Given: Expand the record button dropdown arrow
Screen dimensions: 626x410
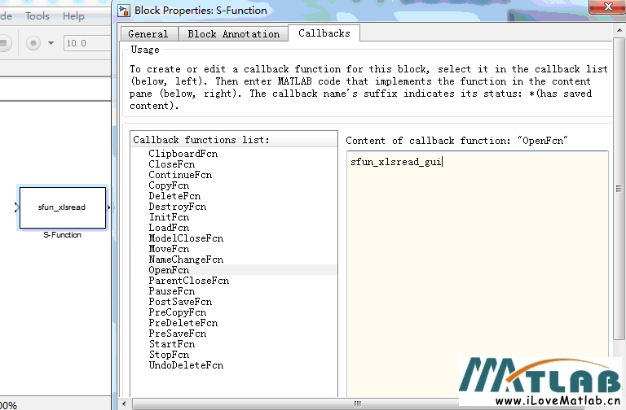Looking at the screenshot, I should tap(51, 43).
